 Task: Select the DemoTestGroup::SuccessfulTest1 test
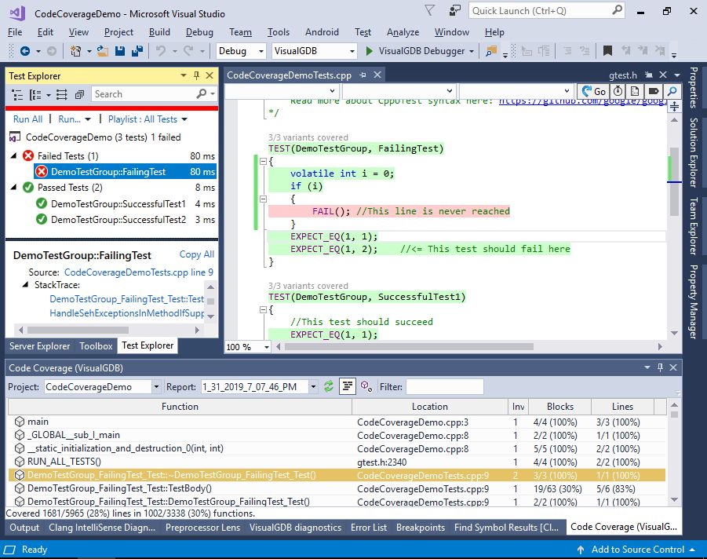(118, 204)
